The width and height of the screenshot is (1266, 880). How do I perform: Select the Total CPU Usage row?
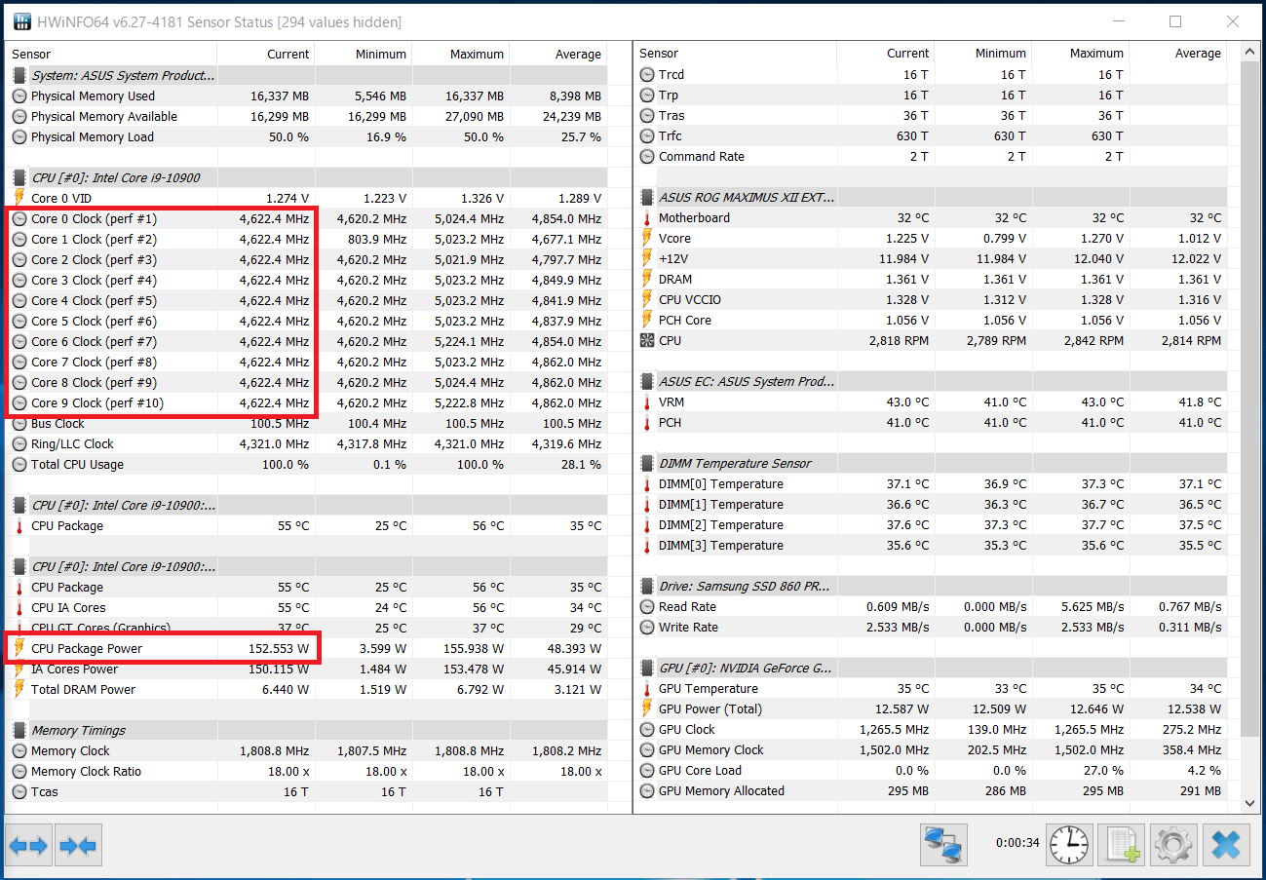306,464
